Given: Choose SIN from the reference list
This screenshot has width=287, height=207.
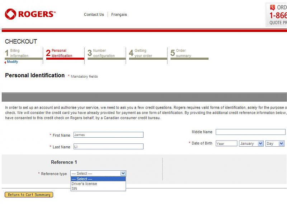Looking at the screenshot, I should [x=98, y=188].
